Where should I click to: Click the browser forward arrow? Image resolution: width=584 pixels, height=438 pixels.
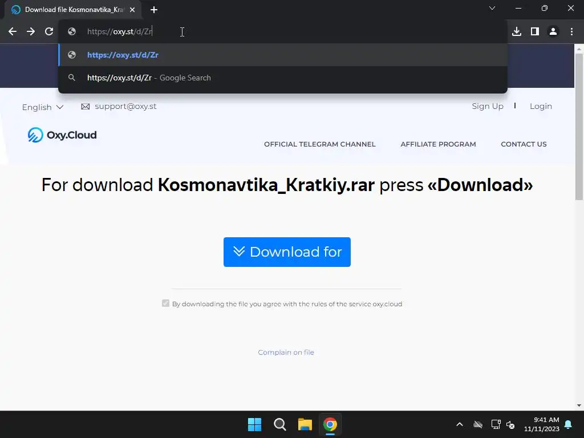coord(31,32)
